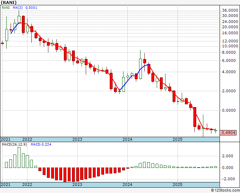Click the 0.5001 moving average value
240x193 pixels.
31,8
